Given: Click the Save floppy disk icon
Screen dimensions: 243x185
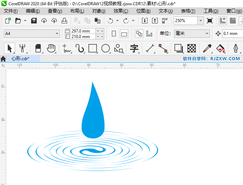Looking at the screenshot, I should click(34, 21).
